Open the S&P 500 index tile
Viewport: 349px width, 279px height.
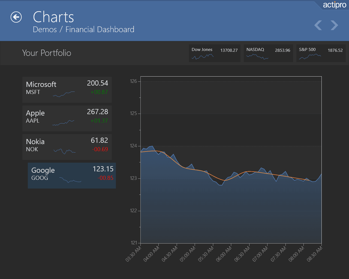point(321,53)
